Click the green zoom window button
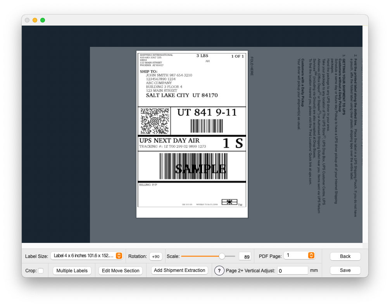 click(43, 20)
